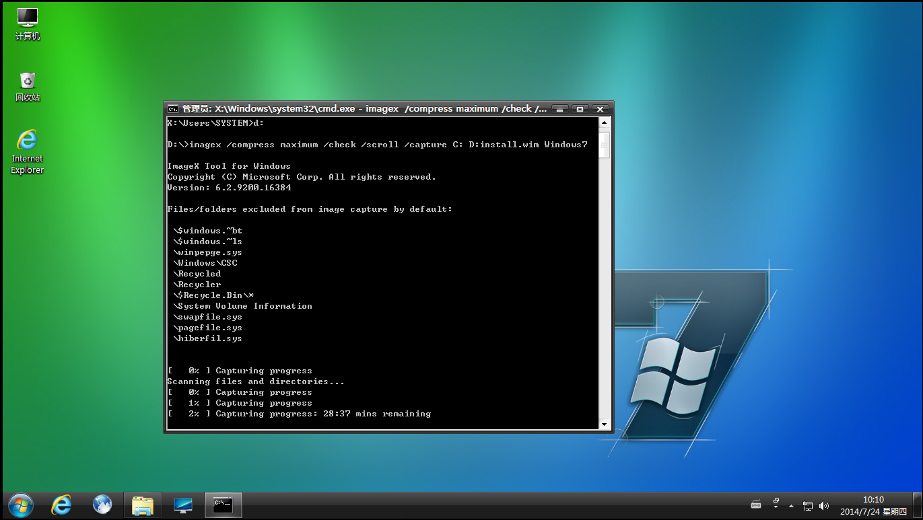This screenshot has width=923, height=520.
Task: Click the 'X:\Users\SYSTEM>d:' line
Action: [x=215, y=123]
